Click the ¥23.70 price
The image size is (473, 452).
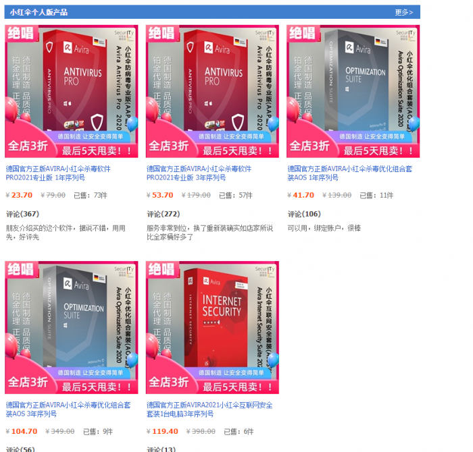point(20,195)
